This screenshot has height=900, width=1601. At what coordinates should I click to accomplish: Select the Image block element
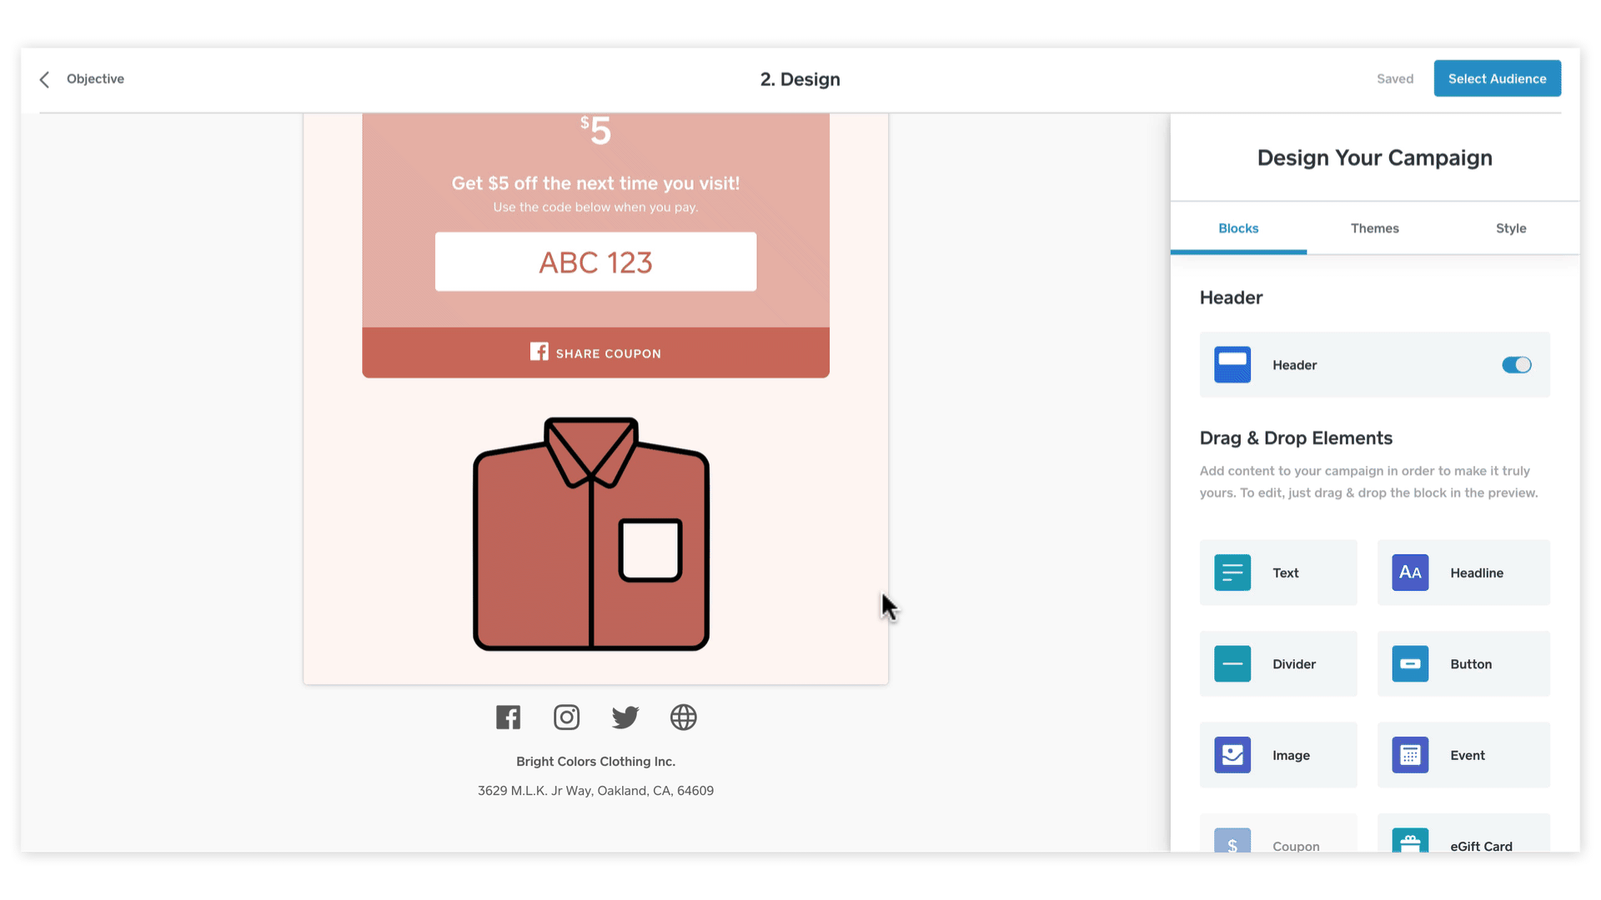coord(1277,755)
